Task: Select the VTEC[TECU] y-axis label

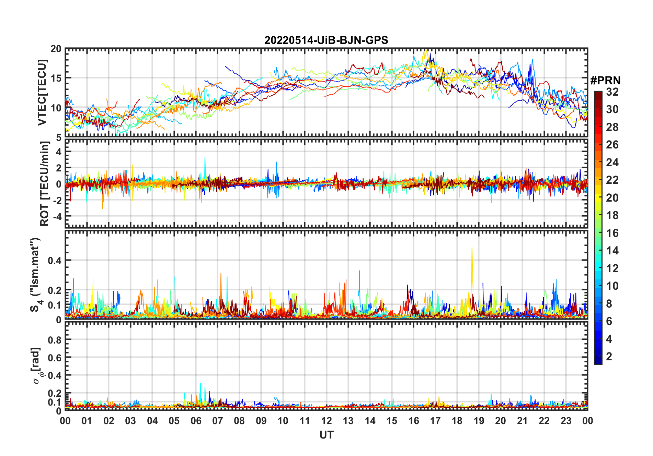Action: point(42,93)
